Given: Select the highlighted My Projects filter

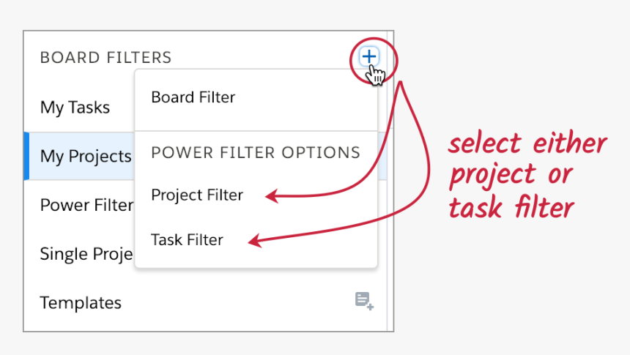Looking at the screenshot, I should coord(86,156).
